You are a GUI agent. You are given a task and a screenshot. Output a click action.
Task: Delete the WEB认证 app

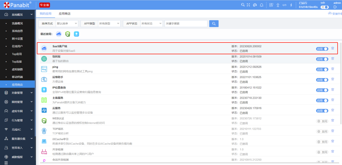tap(332, 120)
